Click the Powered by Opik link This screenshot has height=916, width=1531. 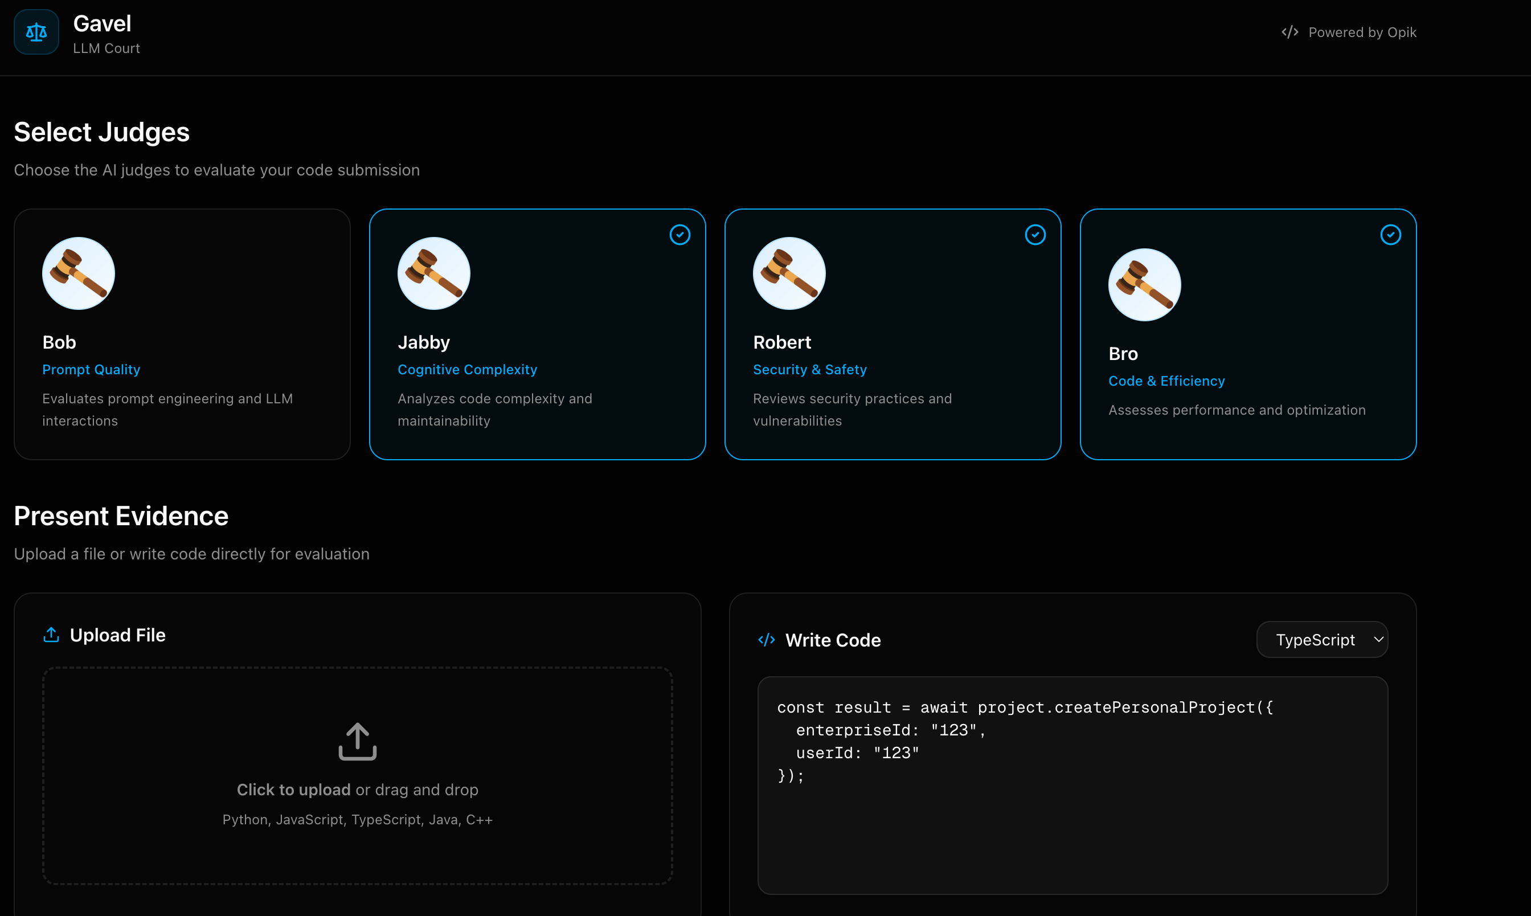tap(1362, 32)
